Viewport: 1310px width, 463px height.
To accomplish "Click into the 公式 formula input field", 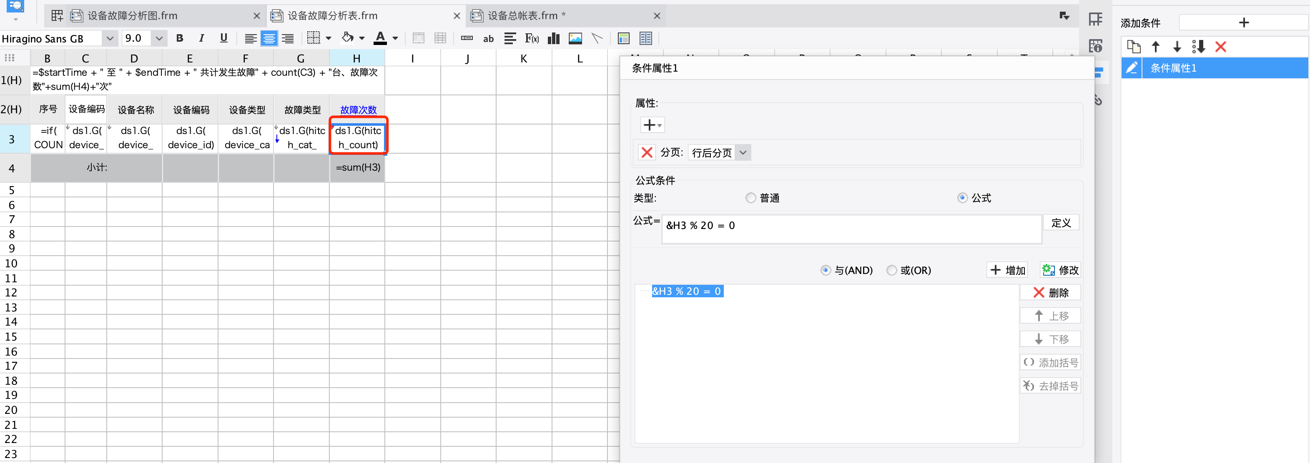I will point(851,229).
